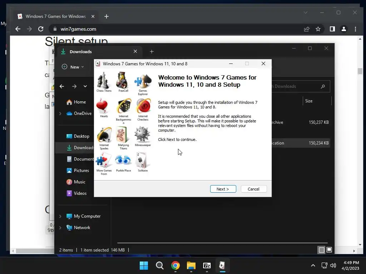This screenshot has height=274, width=366.
Task: Switch Explorer to details view
Action: (321, 250)
